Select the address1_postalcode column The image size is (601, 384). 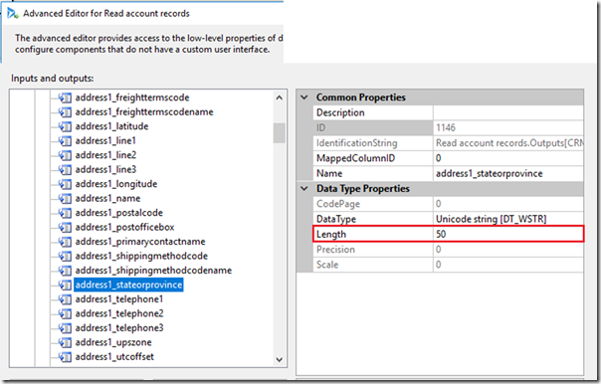point(118,213)
